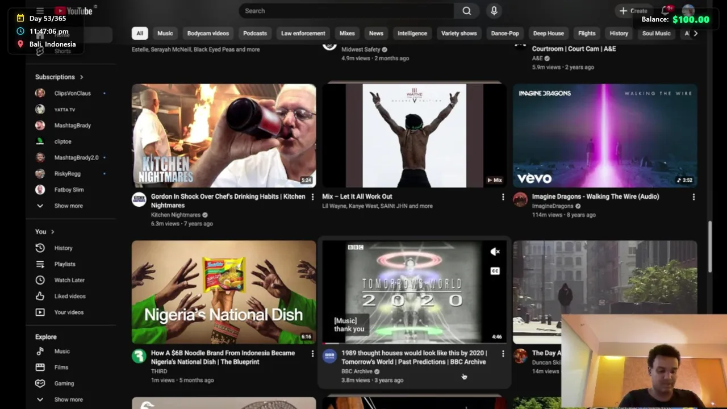Open options menu for Nigeria noodle video
This screenshot has width=727, height=409.
(x=312, y=353)
